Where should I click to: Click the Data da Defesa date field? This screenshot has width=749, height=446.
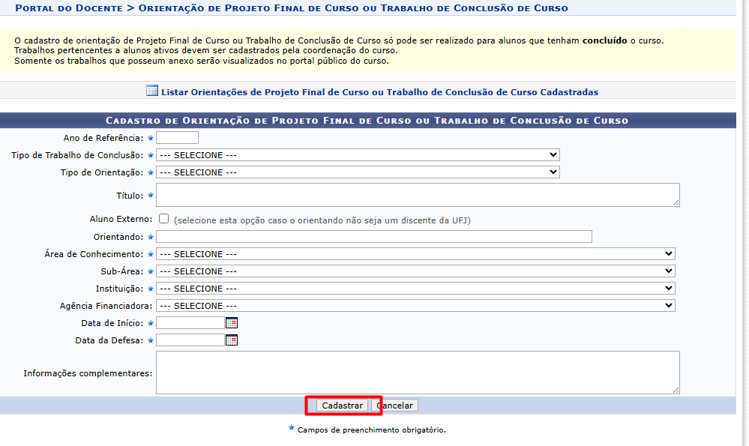(190, 340)
